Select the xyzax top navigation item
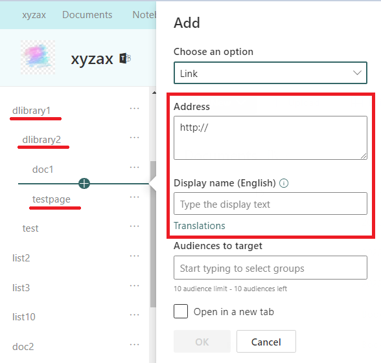Viewport: 381px width, 363px height. tap(34, 15)
